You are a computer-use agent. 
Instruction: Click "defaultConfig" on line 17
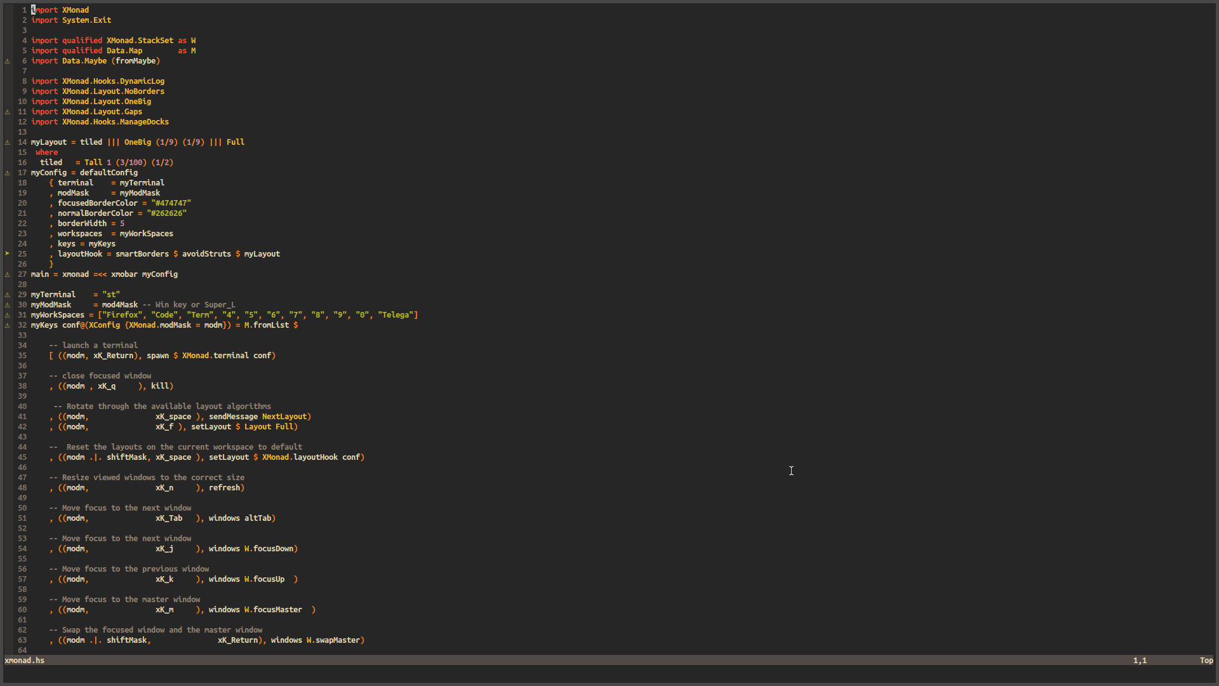[109, 173]
